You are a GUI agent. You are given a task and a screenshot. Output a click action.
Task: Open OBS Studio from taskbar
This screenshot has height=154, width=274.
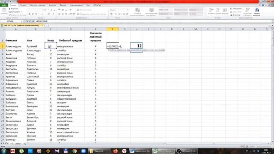187,151
